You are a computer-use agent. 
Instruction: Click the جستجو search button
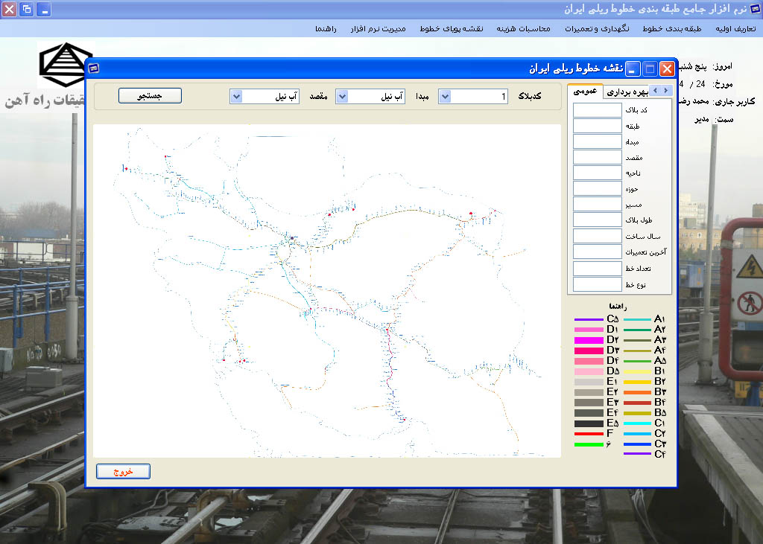(150, 96)
